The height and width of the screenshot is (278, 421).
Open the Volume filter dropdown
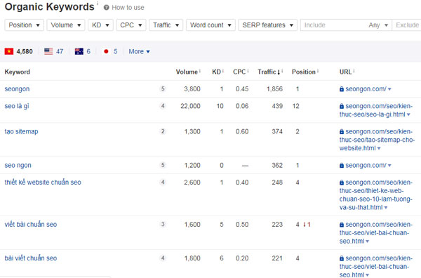pos(66,25)
